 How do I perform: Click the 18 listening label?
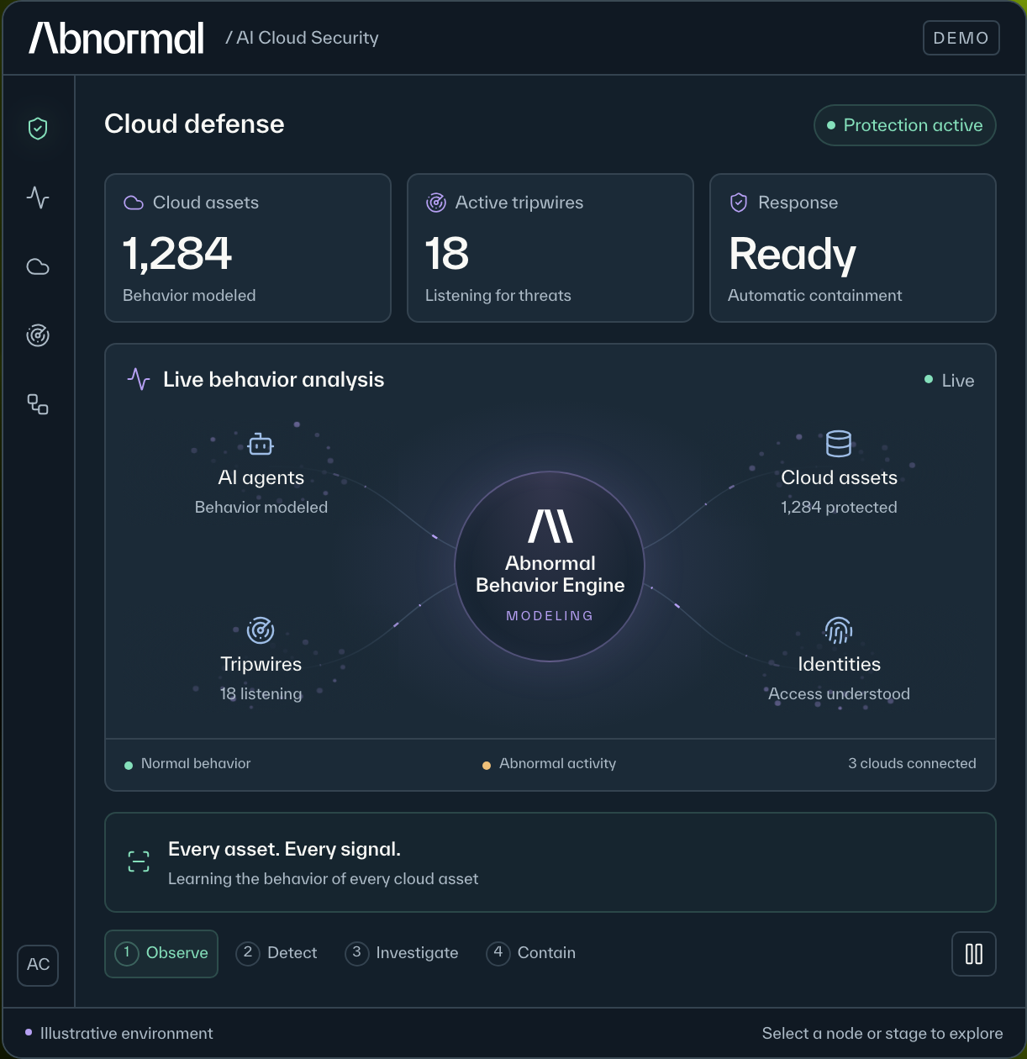click(261, 693)
